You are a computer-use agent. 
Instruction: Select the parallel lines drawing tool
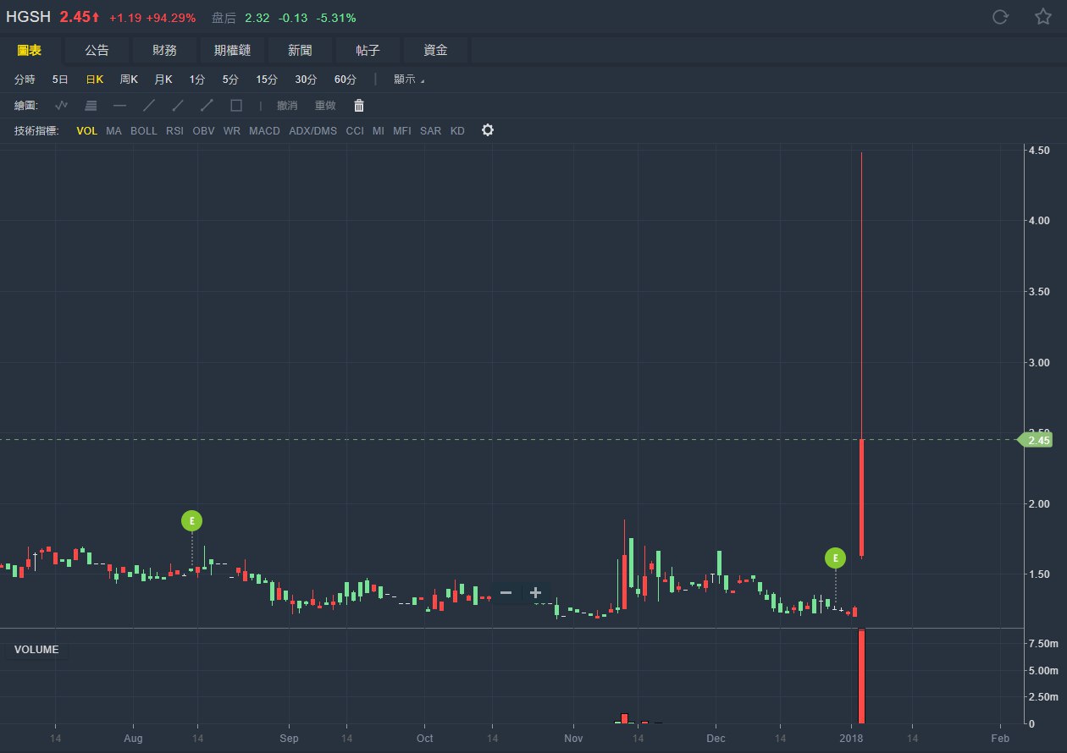(x=91, y=106)
